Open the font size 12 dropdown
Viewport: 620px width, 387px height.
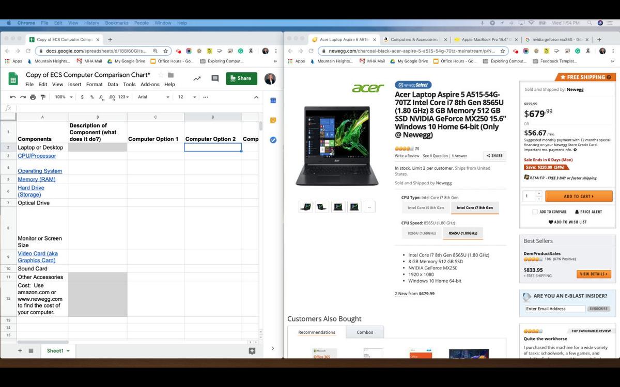187,97
